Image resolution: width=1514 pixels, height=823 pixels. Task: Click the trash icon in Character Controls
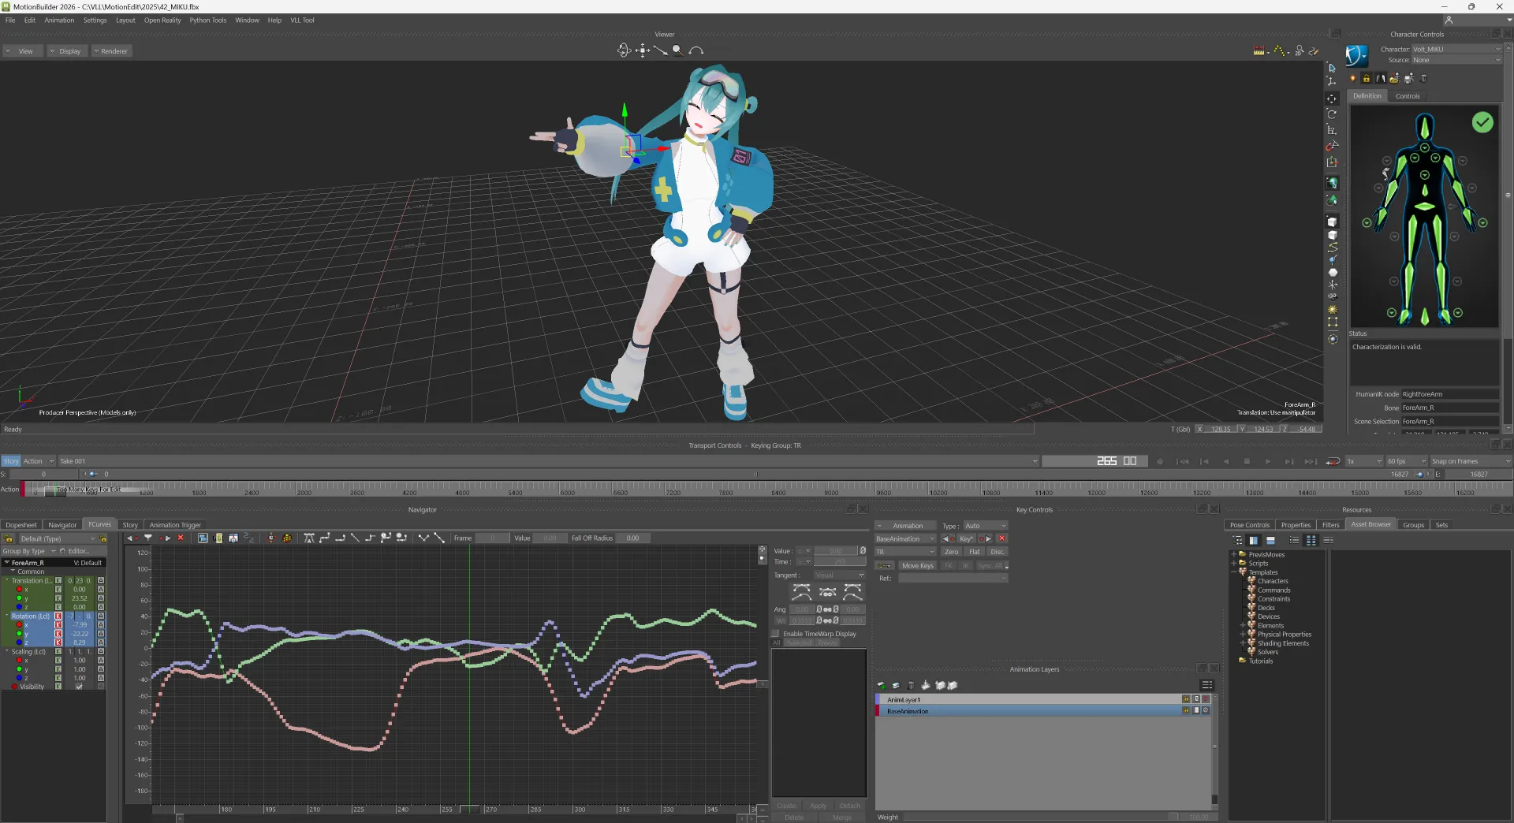(1423, 78)
